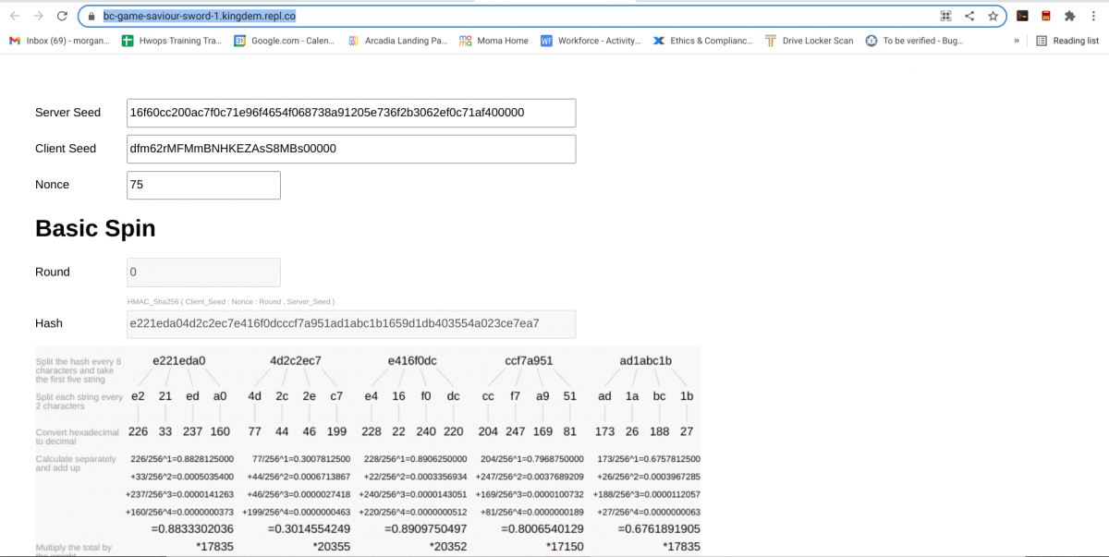This screenshot has width=1109, height=557.
Task: Open the Moma Home bookmark
Action: [494, 41]
